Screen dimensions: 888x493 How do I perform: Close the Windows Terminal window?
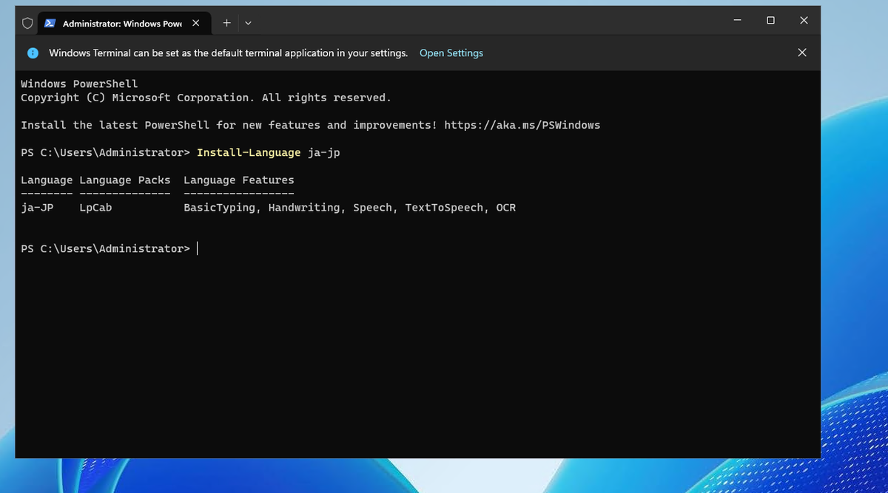tap(804, 21)
